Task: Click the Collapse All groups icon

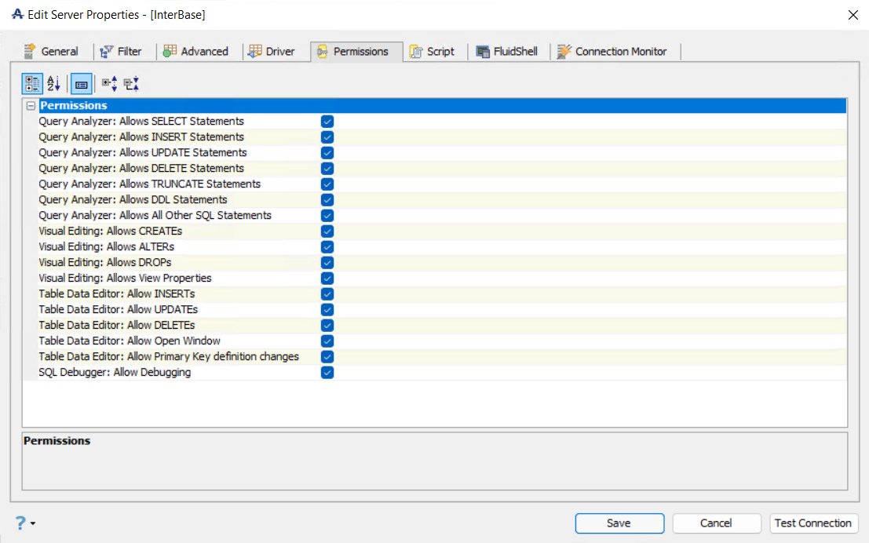Action: point(131,84)
